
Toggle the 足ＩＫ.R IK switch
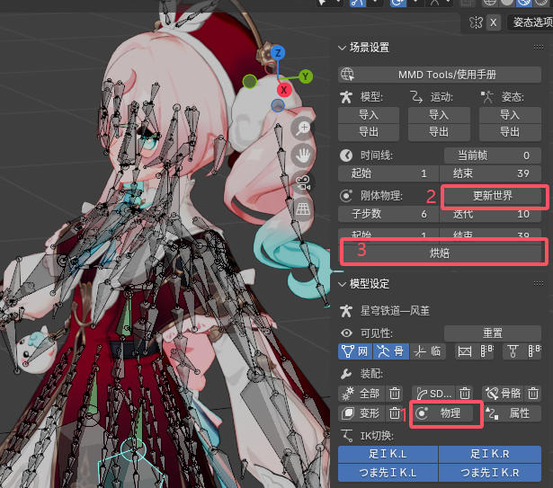tap(490, 454)
